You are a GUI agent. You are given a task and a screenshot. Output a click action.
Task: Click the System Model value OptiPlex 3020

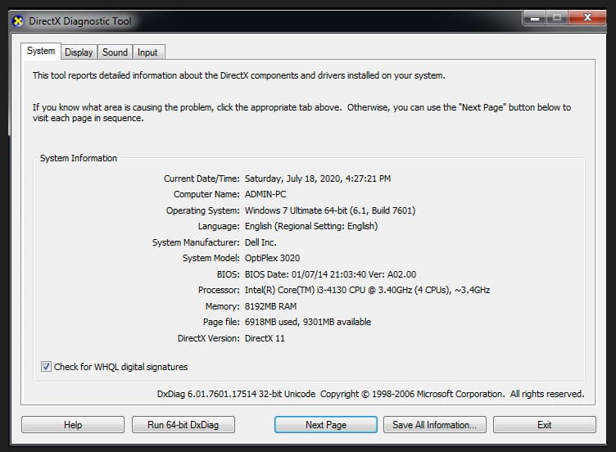272,258
